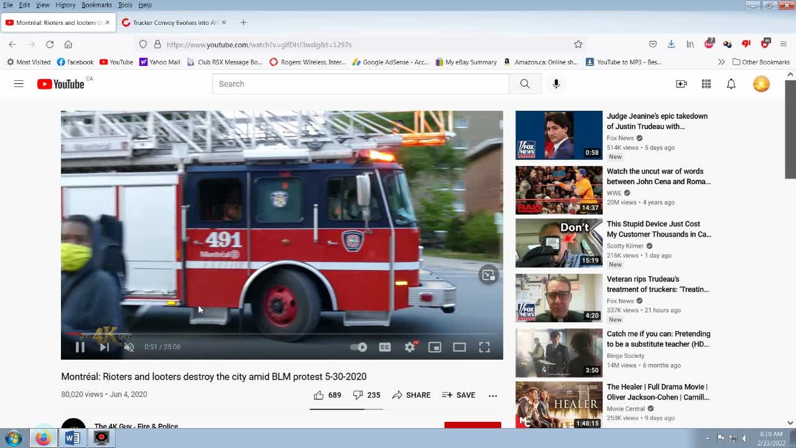Image resolution: width=796 pixels, height=448 pixels.
Task: Focus the YouTube search box
Action: tap(360, 84)
